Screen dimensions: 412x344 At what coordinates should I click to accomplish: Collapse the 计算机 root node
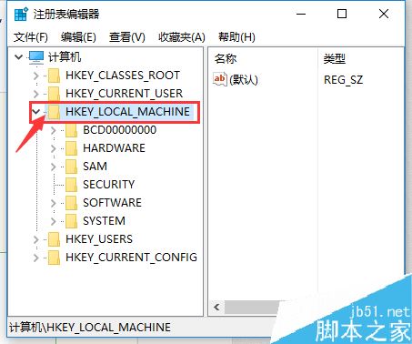(19, 56)
